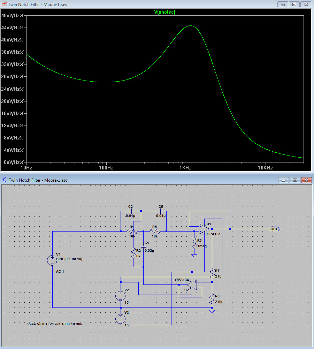Screen dimensions: 314x349
Task: Click the 1KHz horizontal axis label
Action: pos(186,168)
